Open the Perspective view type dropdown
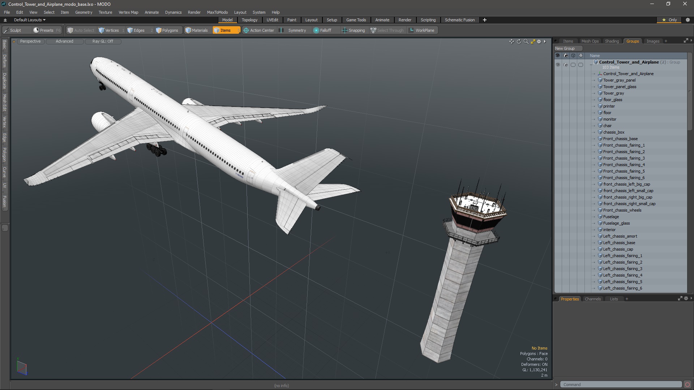The height and width of the screenshot is (390, 694). pyautogui.click(x=30, y=41)
